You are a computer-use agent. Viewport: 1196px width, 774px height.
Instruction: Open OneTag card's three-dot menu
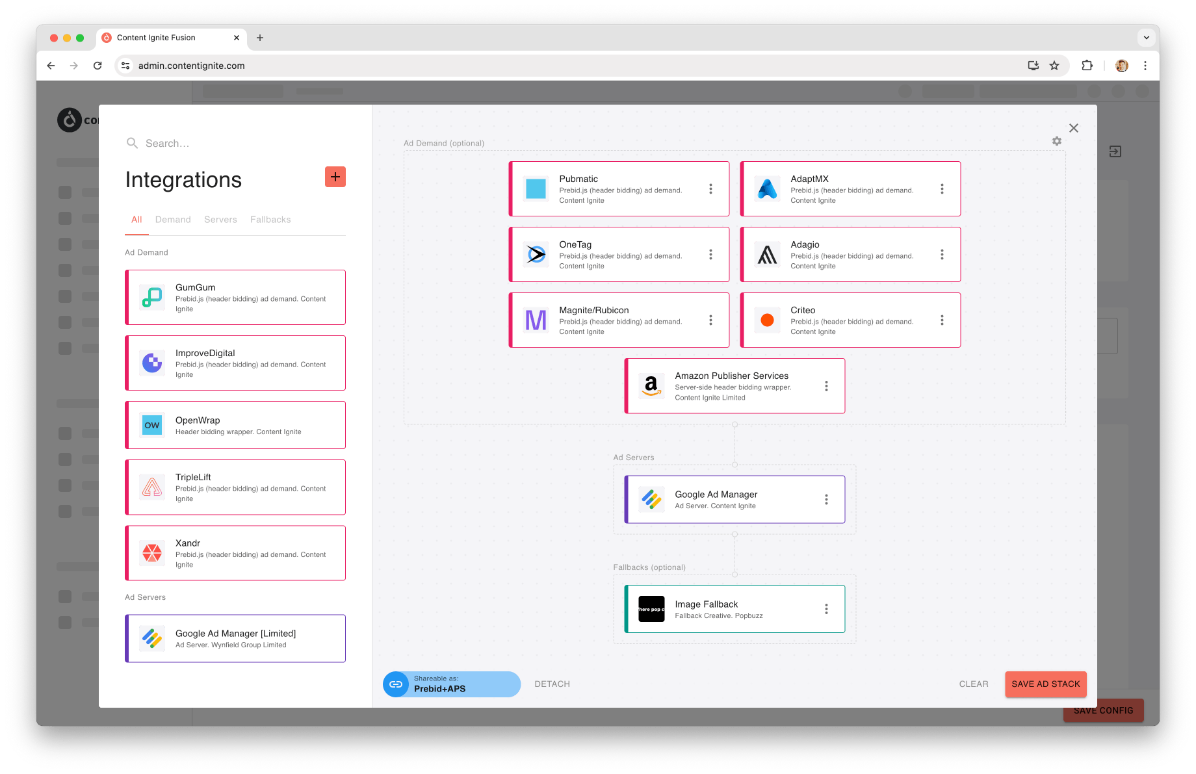(x=710, y=254)
